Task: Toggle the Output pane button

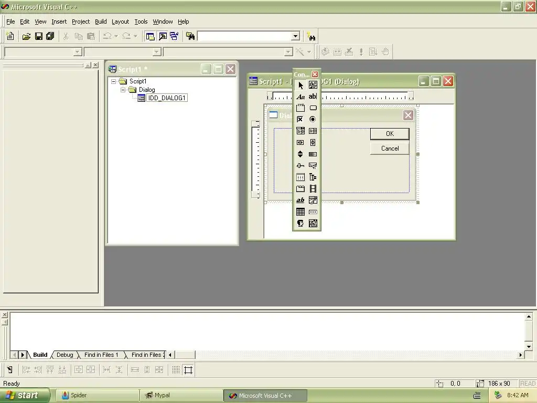Action: [x=163, y=36]
